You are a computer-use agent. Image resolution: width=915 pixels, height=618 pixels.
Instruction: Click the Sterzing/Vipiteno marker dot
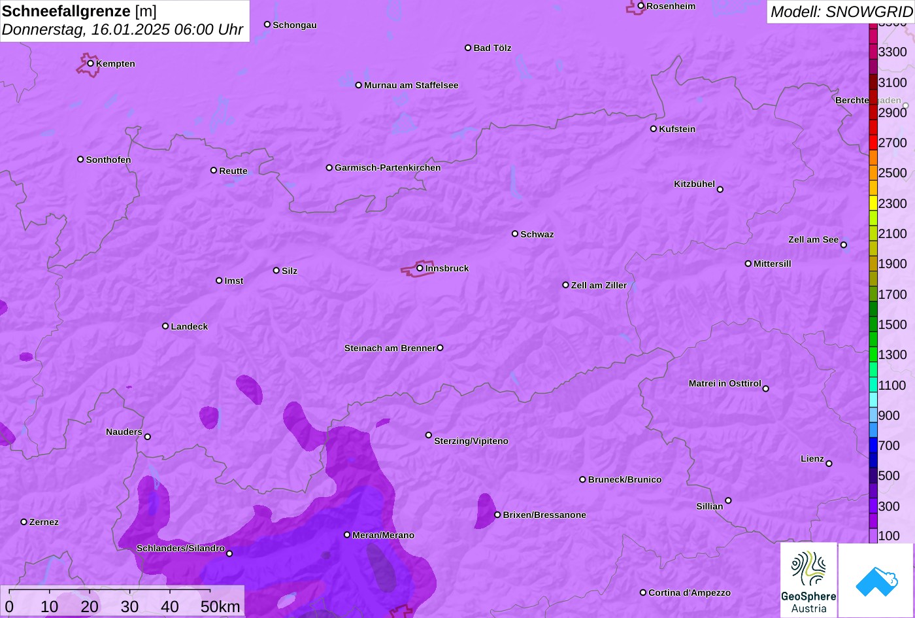point(429,435)
